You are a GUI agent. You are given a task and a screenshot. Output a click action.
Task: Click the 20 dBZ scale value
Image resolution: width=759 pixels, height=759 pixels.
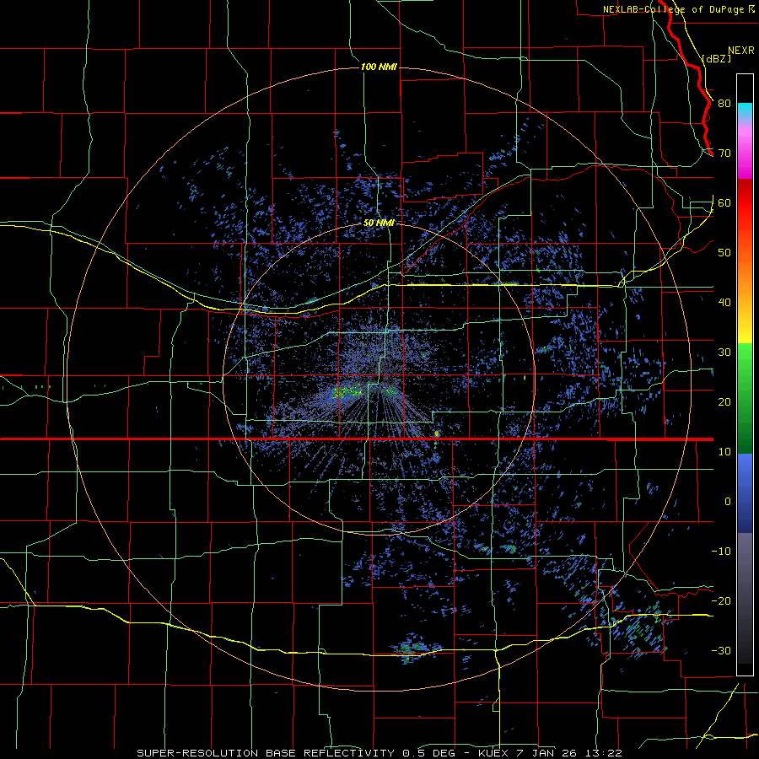[x=724, y=402]
